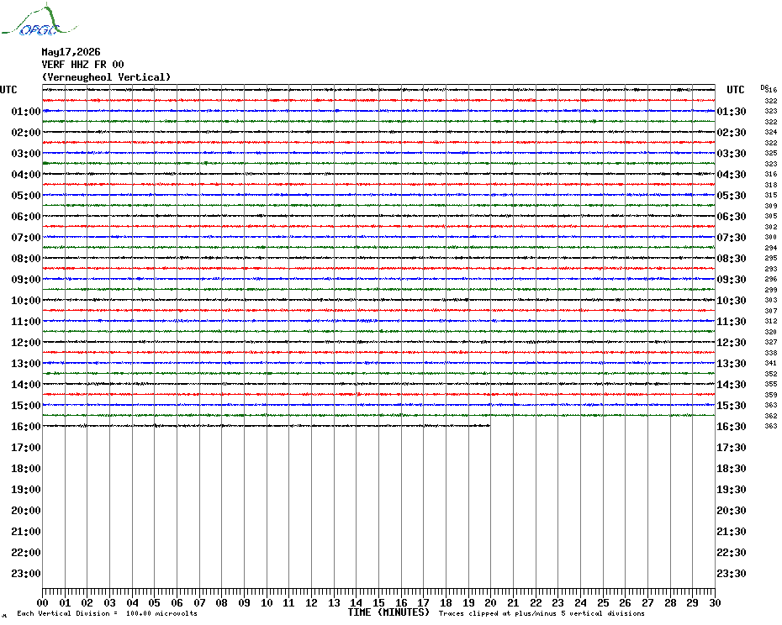Screen dimensions: 782x625
Task: Click minute 00 on the time axis
Action: click(x=42, y=602)
